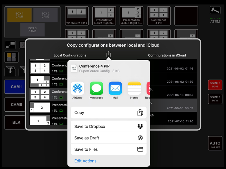The width and height of the screenshot is (226, 169).
Task: Click the CAM6 source button
Action: click(x=15, y=105)
